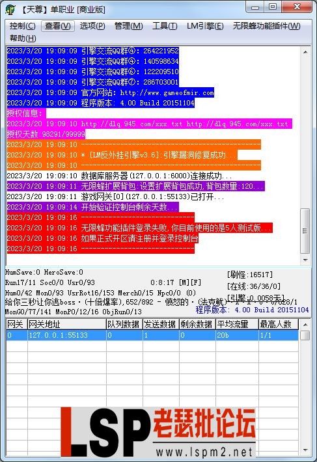317x462 pixels.
Task: Click log line with QQ群 286703001
Action: pos(92,82)
